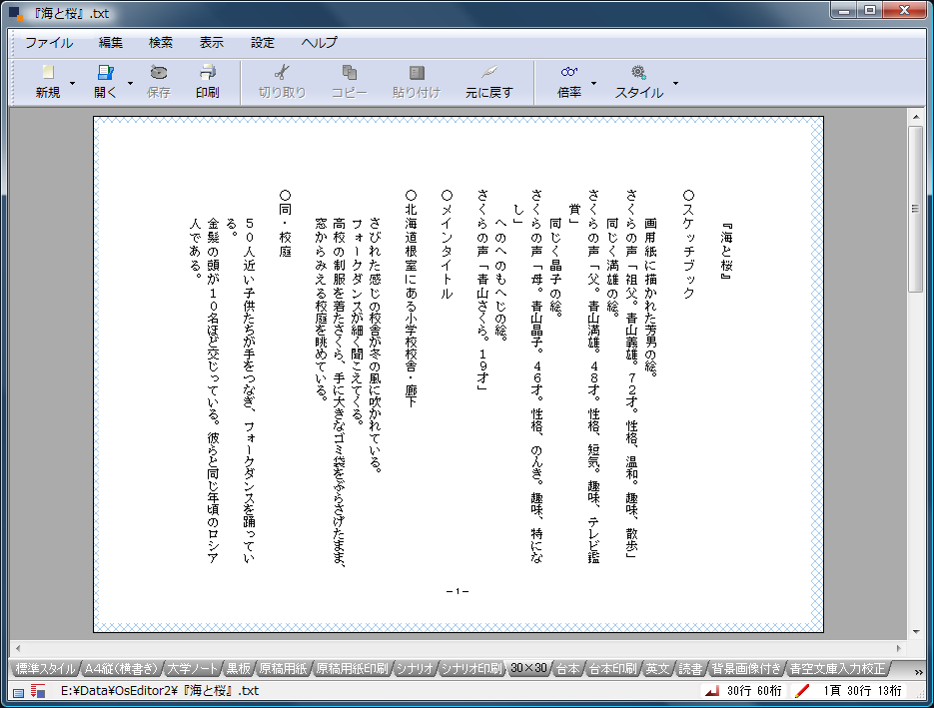Switch to 原稿用紙印刷 tab
Screen dimensions: 934x708
click(x=352, y=669)
